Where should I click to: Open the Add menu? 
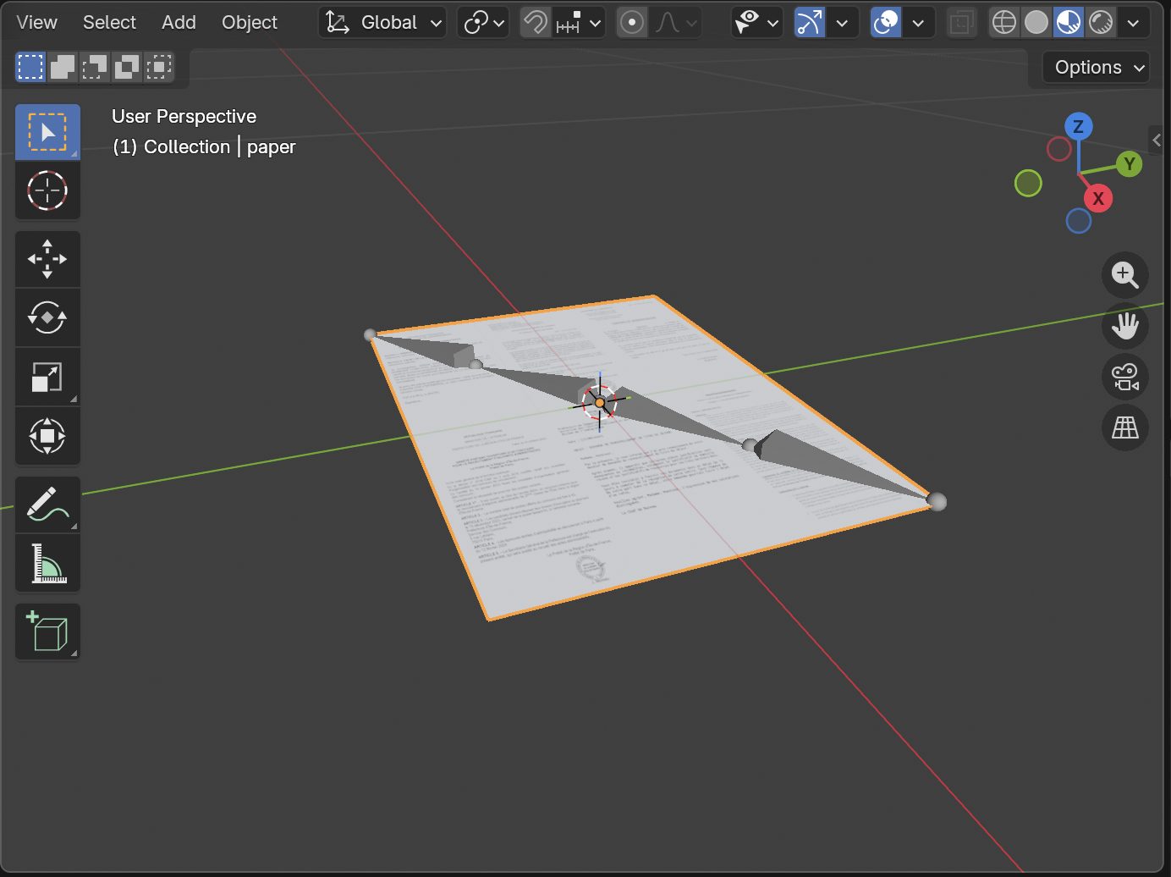point(179,23)
